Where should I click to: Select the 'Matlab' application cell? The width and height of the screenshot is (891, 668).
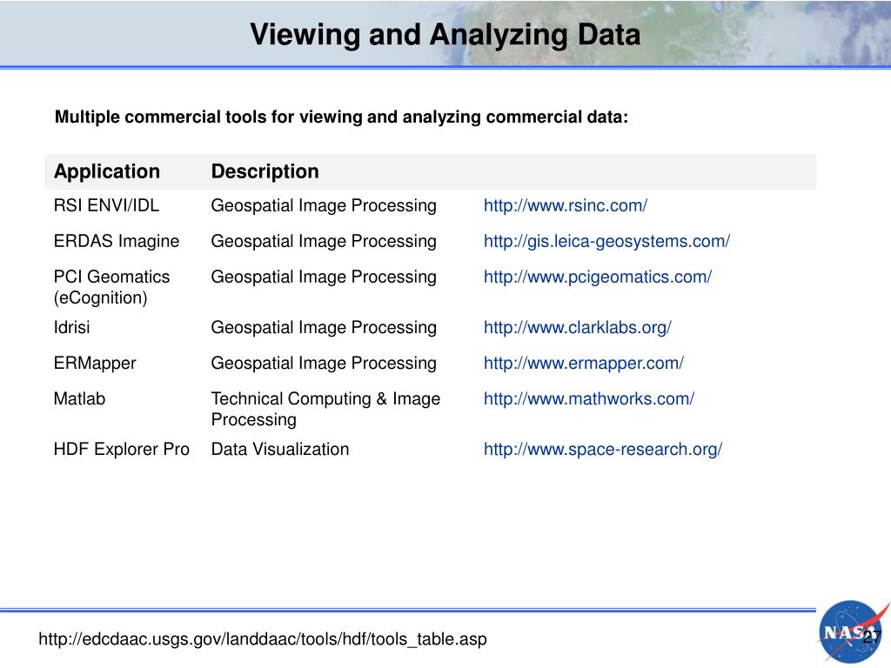tap(79, 399)
